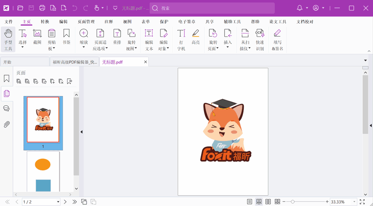This screenshot has width=373, height=206.
Task: Collapse the left navigation panel arrow
Action: (81, 131)
